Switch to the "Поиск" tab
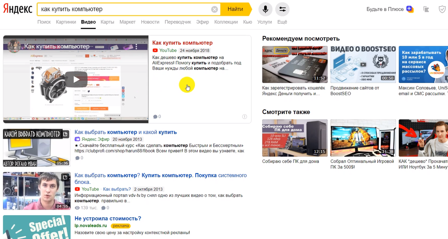Viewport: 448px width, 239px height. pyautogui.click(x=44, y=22)
